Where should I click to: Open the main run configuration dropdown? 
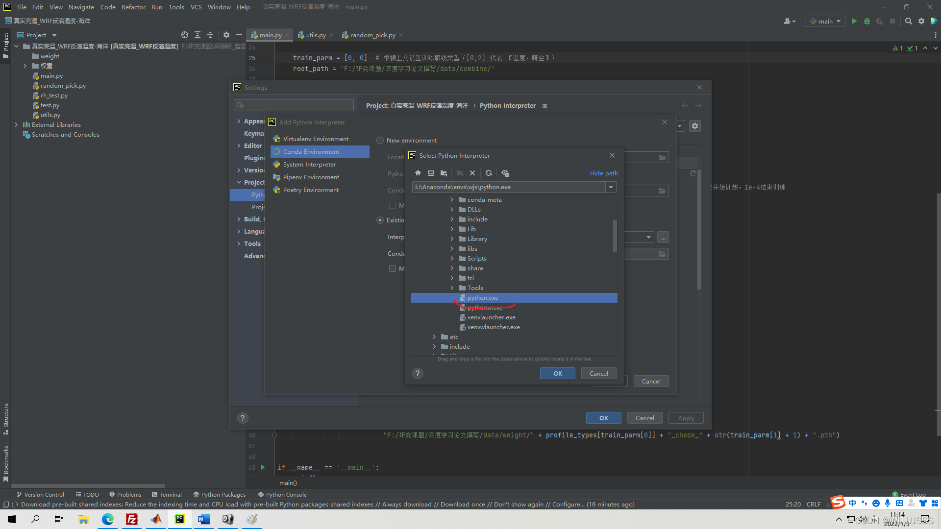tap(825, 21)
